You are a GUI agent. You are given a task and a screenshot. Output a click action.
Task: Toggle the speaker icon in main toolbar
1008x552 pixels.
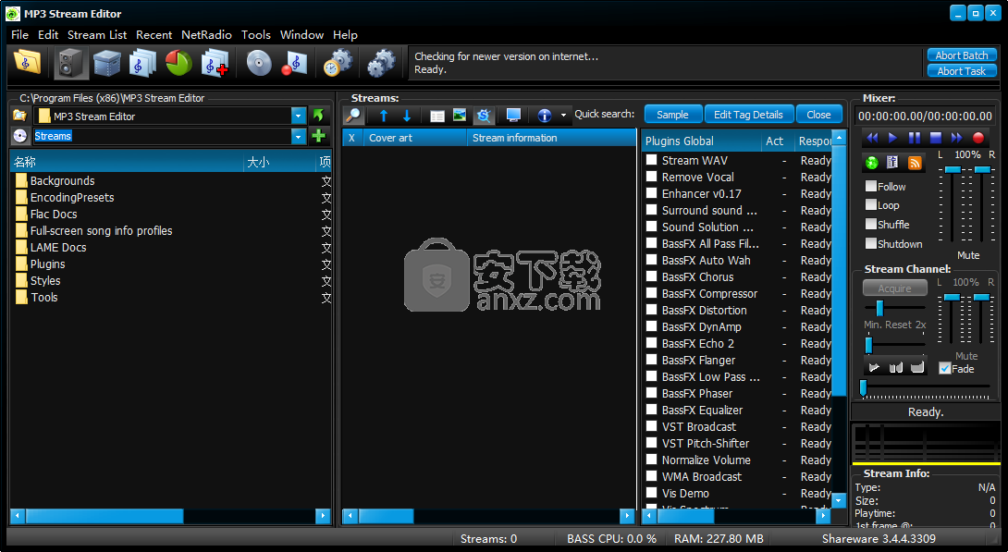70,63
